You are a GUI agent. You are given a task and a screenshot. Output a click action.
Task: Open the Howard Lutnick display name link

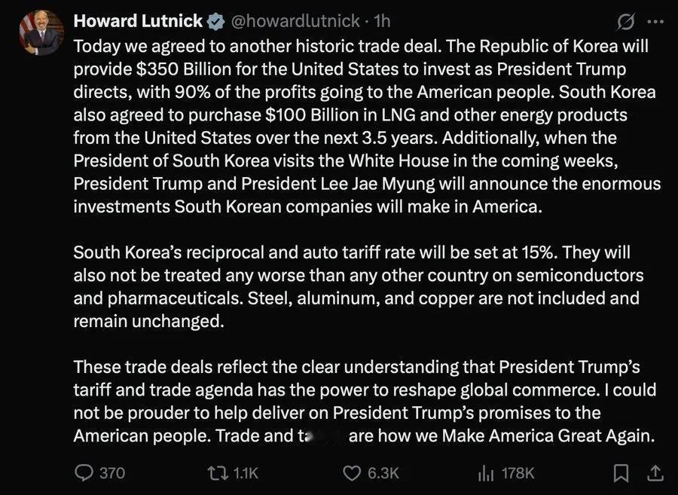138,21
